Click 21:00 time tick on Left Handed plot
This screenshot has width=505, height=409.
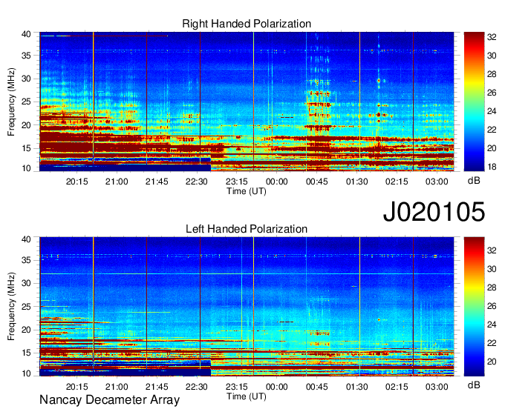tap(117, 387)
